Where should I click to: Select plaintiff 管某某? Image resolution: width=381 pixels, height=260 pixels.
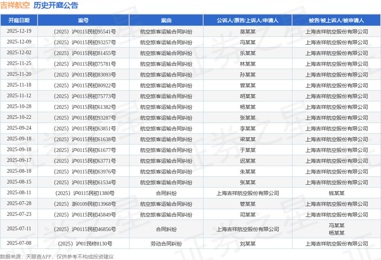[247, 204]
